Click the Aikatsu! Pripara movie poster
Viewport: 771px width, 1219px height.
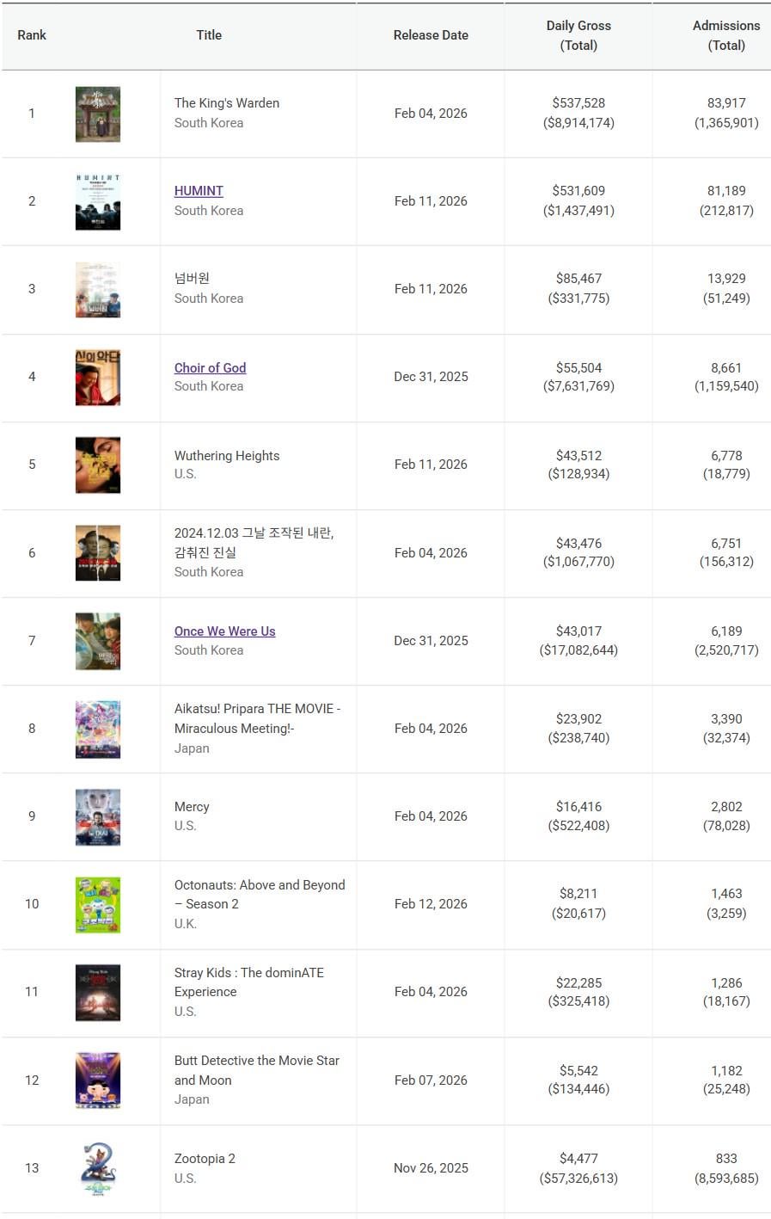[98, 729]
